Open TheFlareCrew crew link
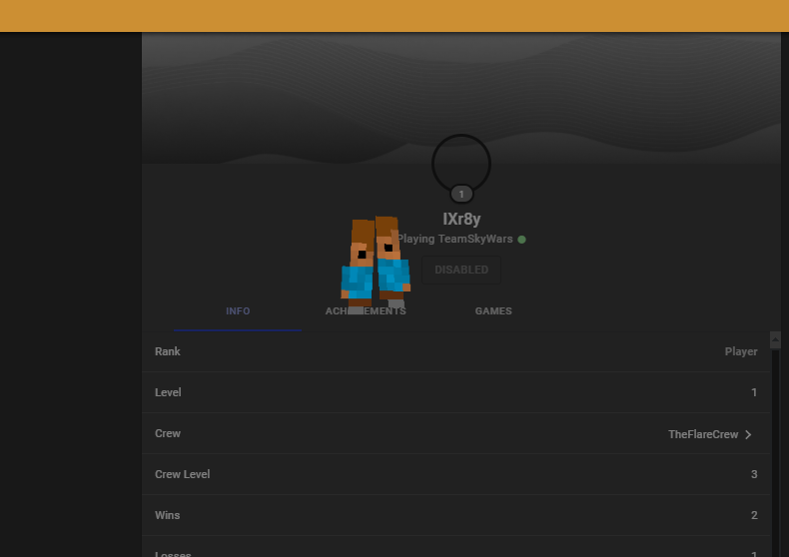This screenshot has width=789, height=557. pyautogui.click(x=703, y=434)
